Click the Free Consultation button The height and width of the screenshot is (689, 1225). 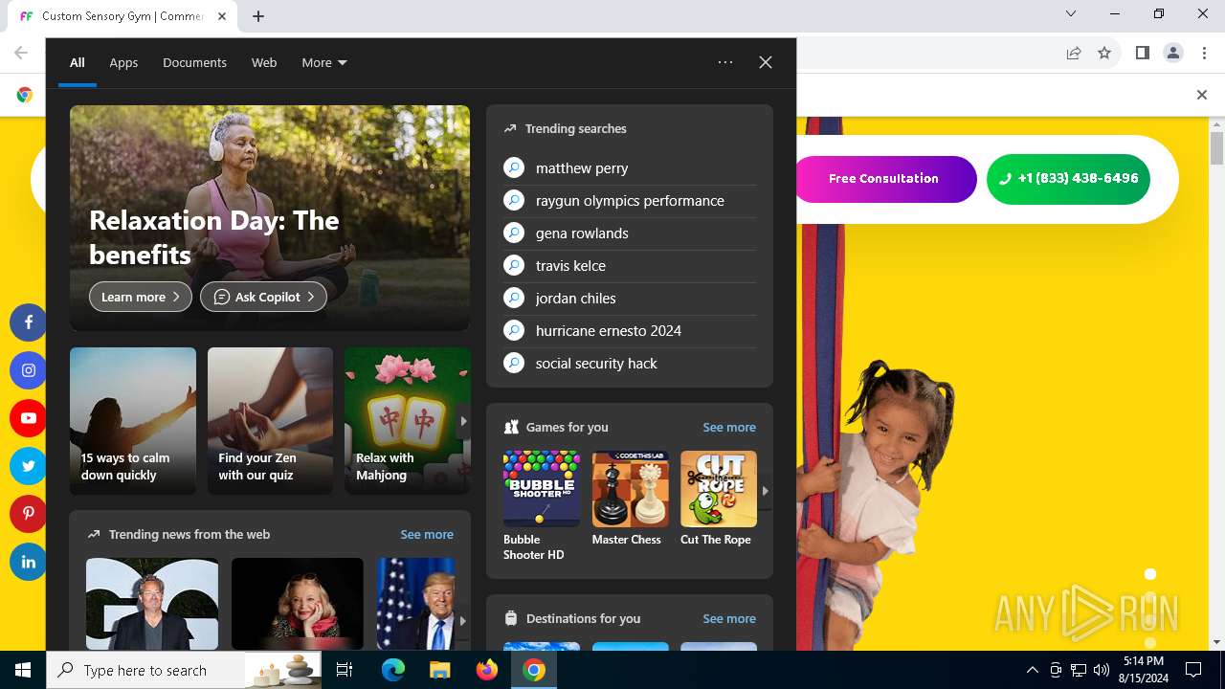[883, 179]
